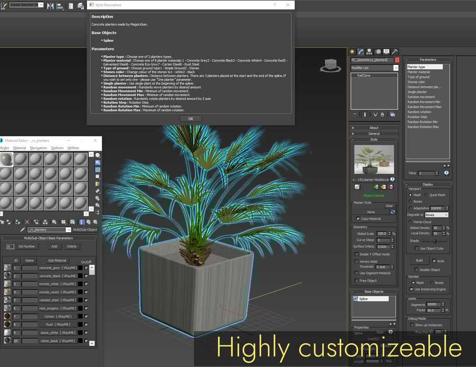This screenshot has width=476, height=367.
Task: Click the Pin Stack icon below the modifier stack
Action: [x=355, y=115]
